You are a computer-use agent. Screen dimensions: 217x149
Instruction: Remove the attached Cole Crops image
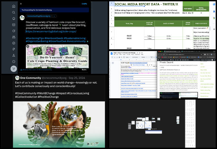(28, 46)
